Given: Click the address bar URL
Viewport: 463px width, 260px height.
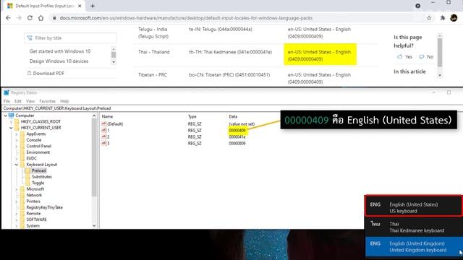Looking at the screenshot, I should pyautogui.click(x=186, y=18).
